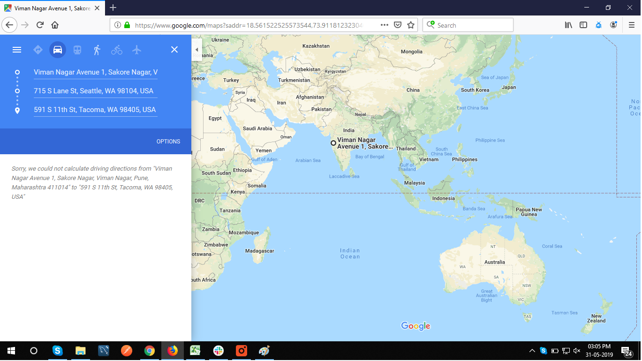Click the Madagascar label on map

[x=260, y=251]
